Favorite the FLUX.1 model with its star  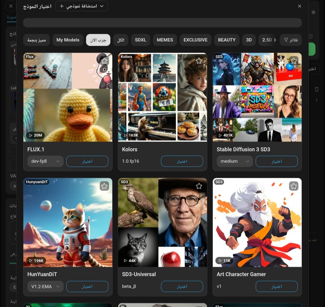(x=104, y=61)
